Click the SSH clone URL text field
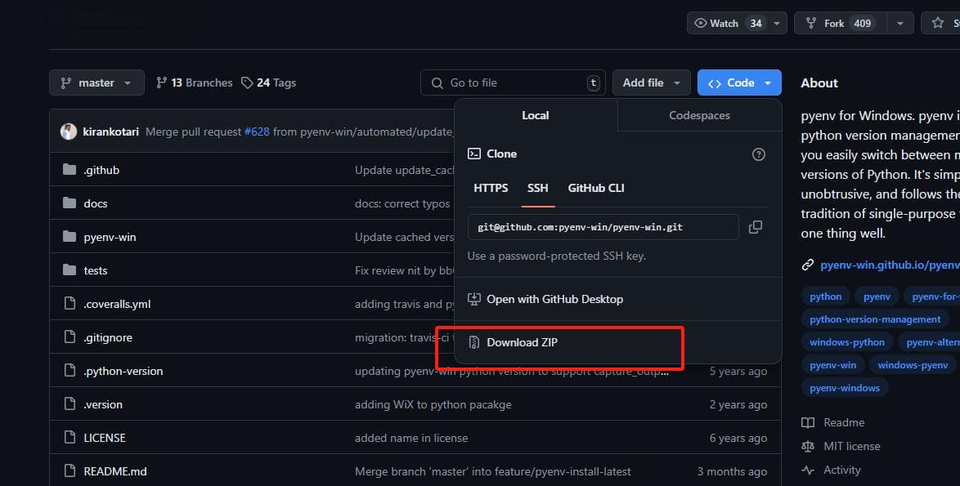The height and width of the screenshot is (486, 960). point(603,227)
